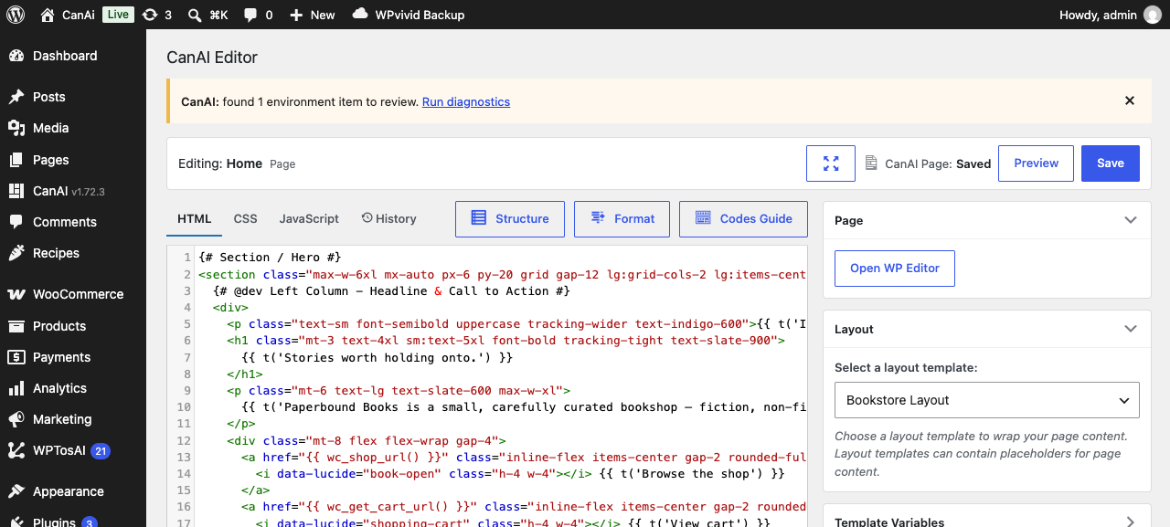Dismiss the CanAi notice with X
1170x527 pixels.
[1130, 100]
